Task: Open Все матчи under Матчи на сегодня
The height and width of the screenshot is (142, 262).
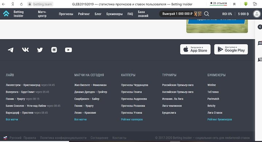Action: tap(80, 120)
